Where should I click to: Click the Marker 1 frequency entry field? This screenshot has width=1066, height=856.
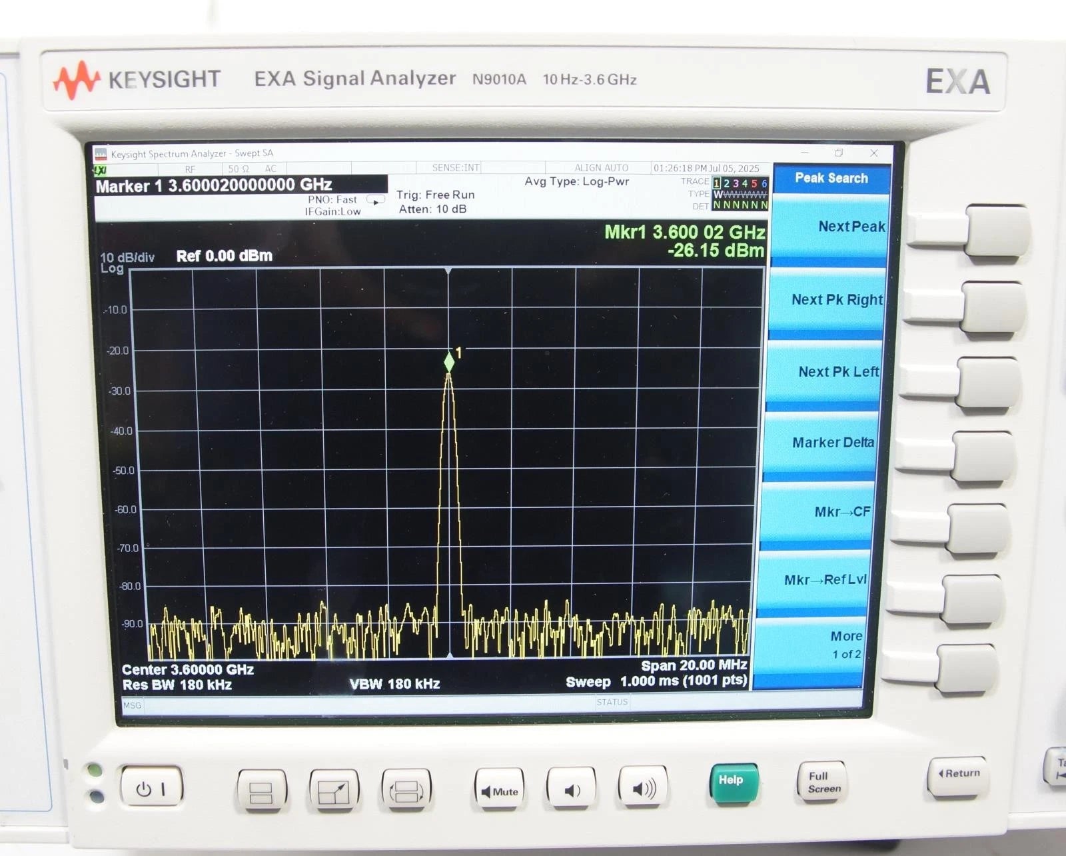241,185
